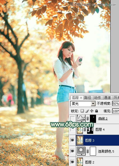The height and width of the screenshot is (166, 119).
Task: Click the 选取颜色 5 adjustment layer icon
Action: [x=81, y=151]
